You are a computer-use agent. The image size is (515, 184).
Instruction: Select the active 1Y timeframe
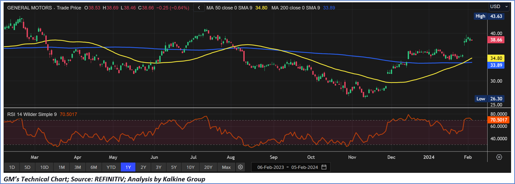point(128,167)
